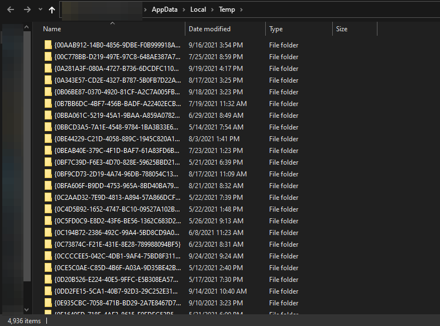
Task: Select folder icon of {0BF9CD73-2D19-4A74...
Action: (48, 174)
